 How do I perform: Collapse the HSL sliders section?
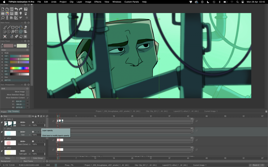(x=2, y=65)
